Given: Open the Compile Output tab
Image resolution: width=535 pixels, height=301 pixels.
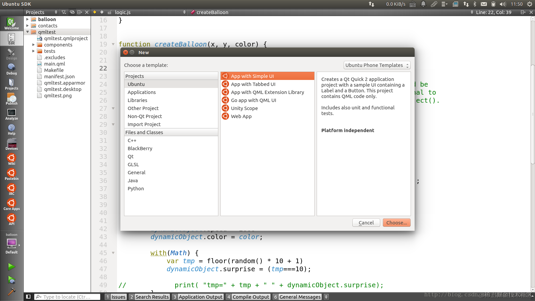Looking at the screenshot, I should point(248,297).
